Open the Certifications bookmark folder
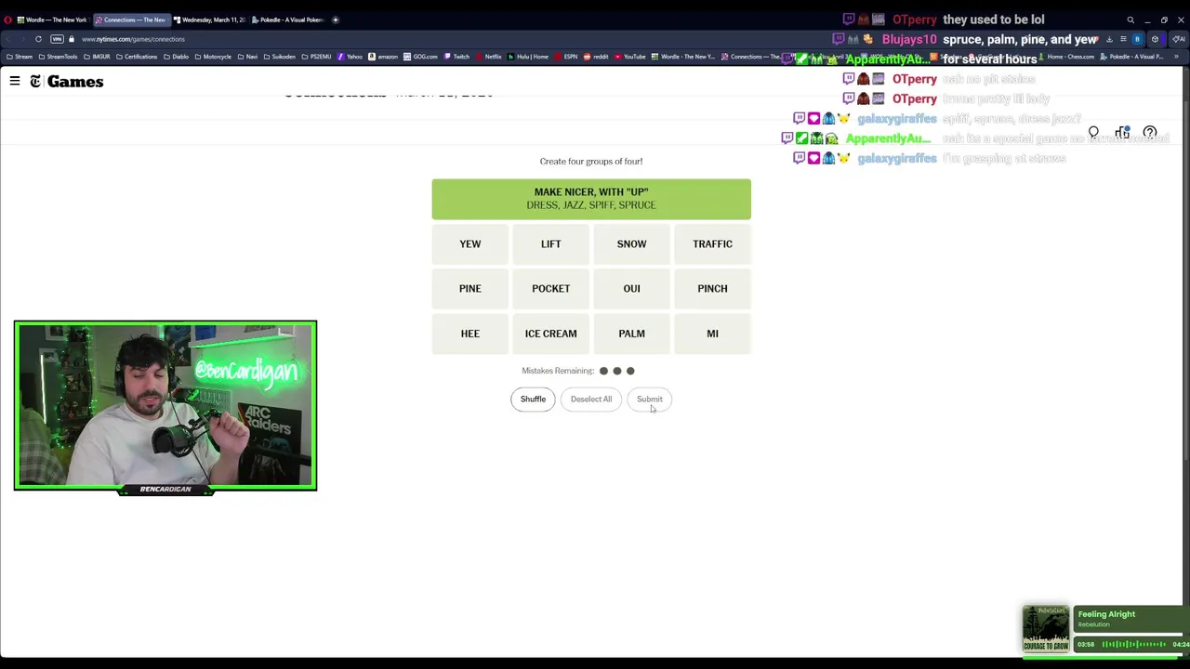This screenshot has width=1190, height=669. click(137, 57)
